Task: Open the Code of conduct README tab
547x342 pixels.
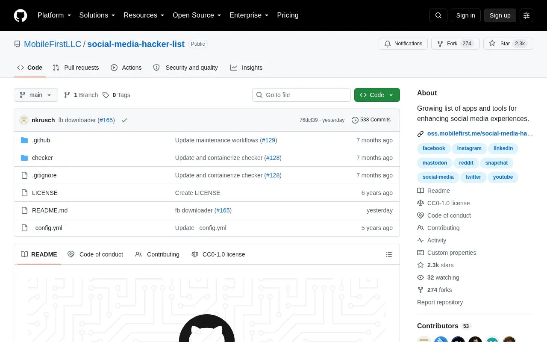Action: pyautogui.click(x=95, y=254)
